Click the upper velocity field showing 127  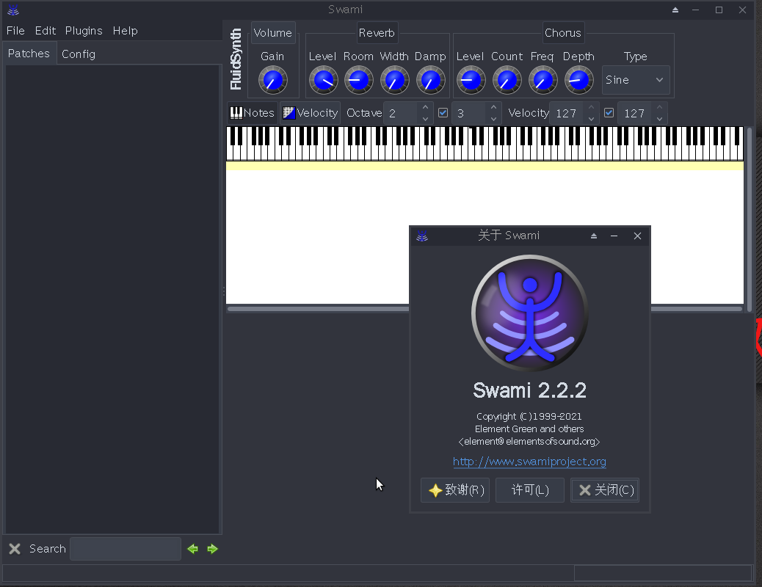click(x=634, y=113)
